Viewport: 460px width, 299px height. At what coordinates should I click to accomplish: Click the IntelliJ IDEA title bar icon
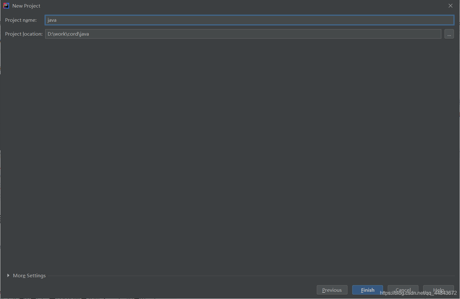pyautogui.click(x=6, y=6)
